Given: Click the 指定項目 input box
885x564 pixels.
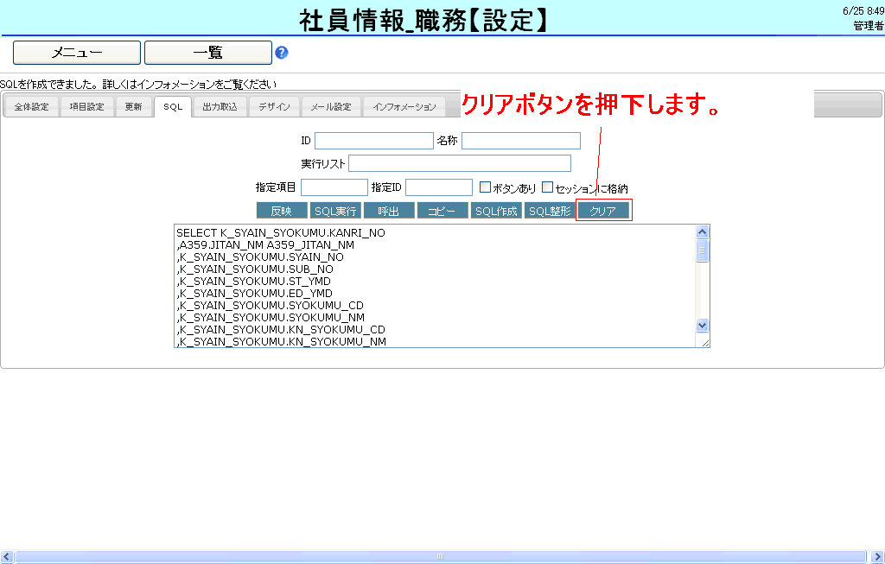Looking at the screenshot, I should pyautogui.click(x=334, y=187).
